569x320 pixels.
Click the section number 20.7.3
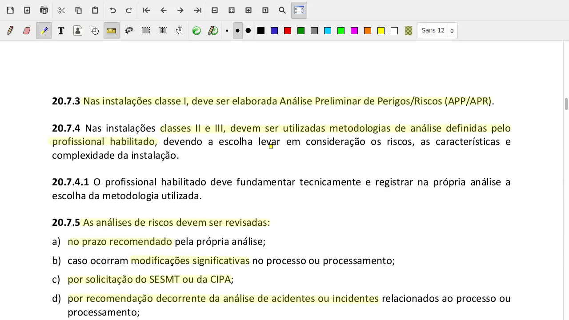coord(66,101)
